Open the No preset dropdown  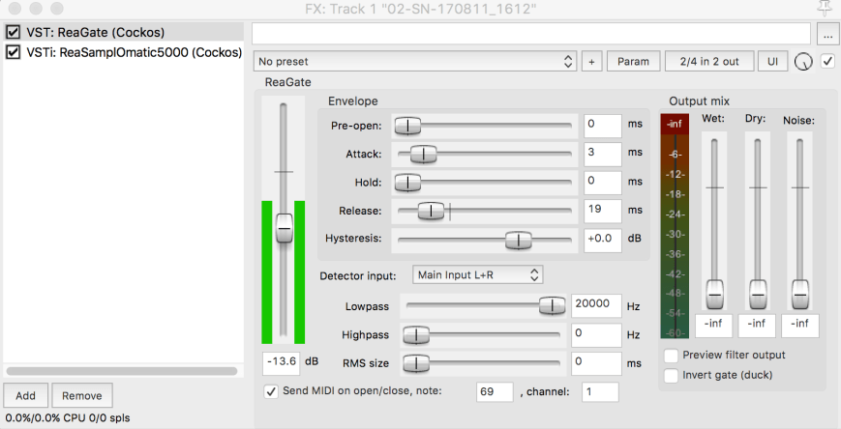click(416, 62)
